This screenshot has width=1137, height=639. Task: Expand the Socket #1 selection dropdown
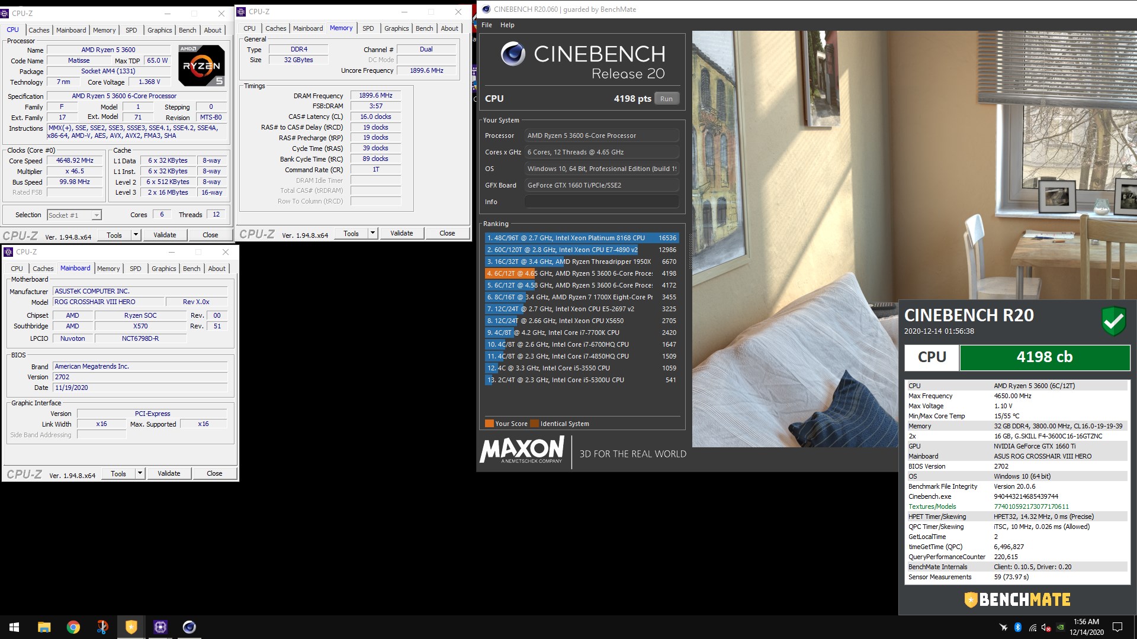(x=97, y=215)
